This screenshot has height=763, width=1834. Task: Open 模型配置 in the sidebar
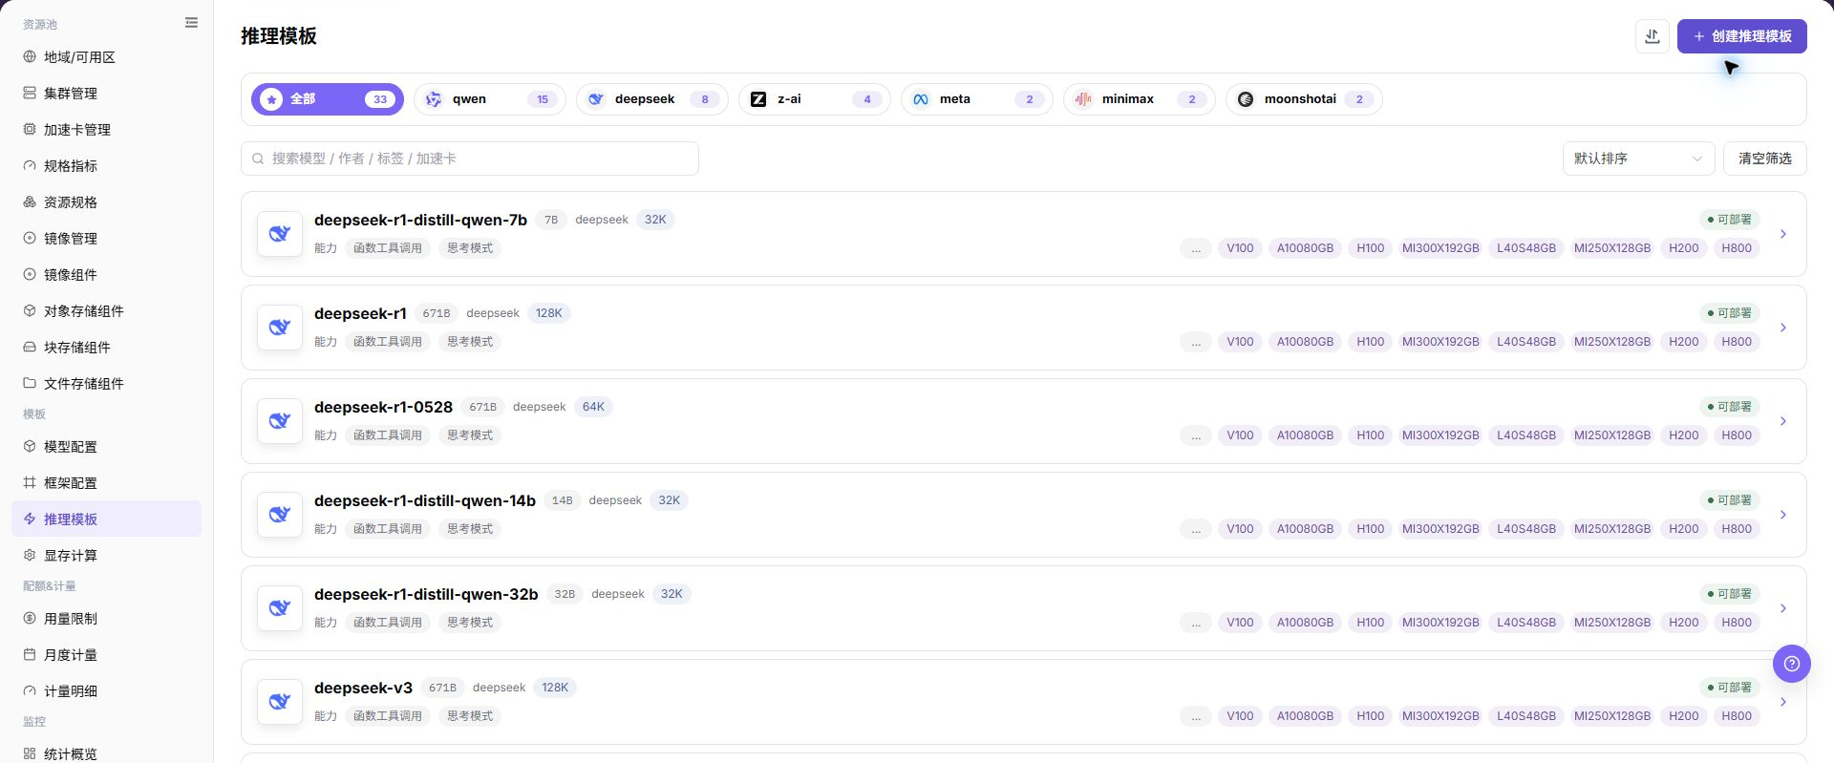pos(106,447)
